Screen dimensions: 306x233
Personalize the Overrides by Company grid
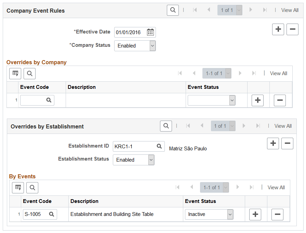pyautogui.click(x=15, y=73)
